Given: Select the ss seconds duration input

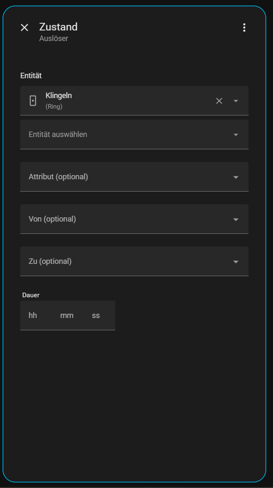Looking at the screenshot, I should click(x=96, y=315).
